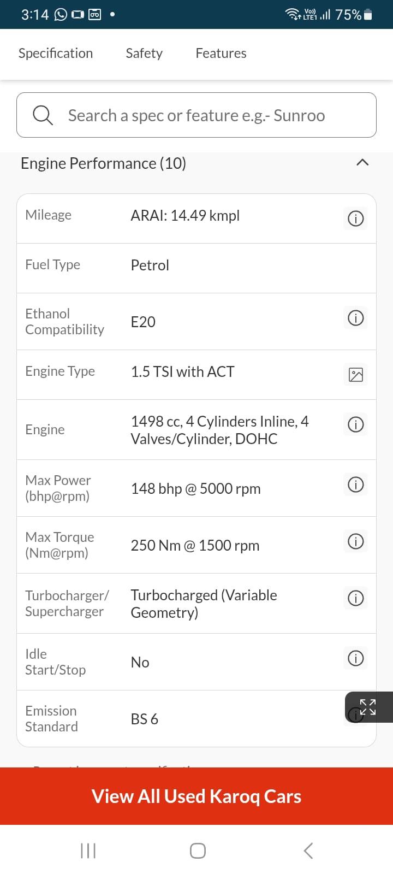Tap the fullscreen expand arrows icon
Viewport: 393px width, 874px height.
click(x=368, y=707)
